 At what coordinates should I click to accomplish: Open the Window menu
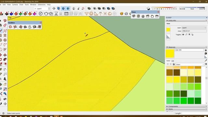pyautogui.click(x=33, y=5)
